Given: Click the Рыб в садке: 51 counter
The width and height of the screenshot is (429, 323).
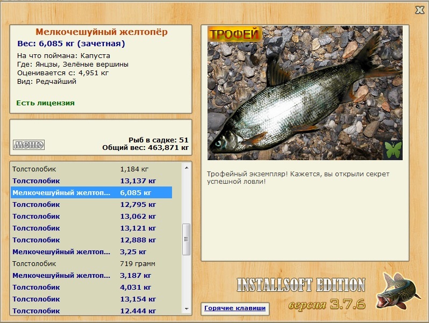Looking at the screenshot, I should (159, 140).
